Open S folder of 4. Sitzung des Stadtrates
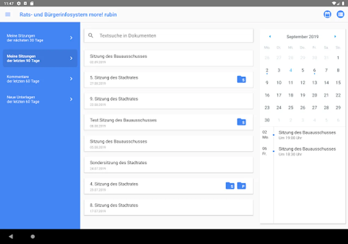 (230, 186)
